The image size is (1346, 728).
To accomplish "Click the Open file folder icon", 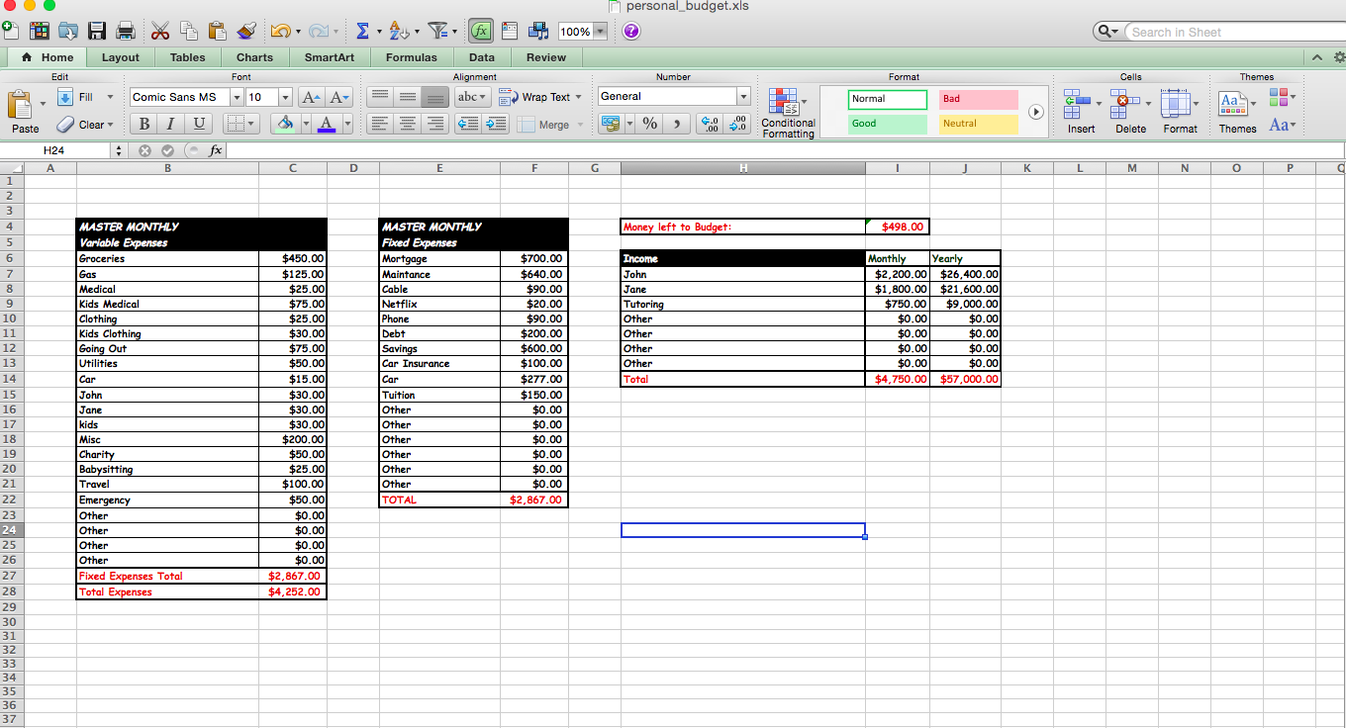I will (67, 31).
